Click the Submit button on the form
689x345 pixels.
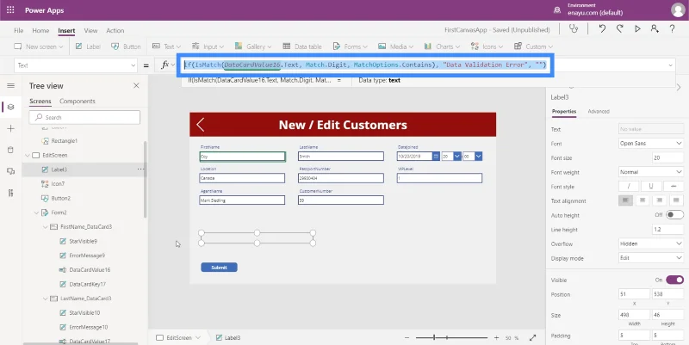click(x=219, y=268)
